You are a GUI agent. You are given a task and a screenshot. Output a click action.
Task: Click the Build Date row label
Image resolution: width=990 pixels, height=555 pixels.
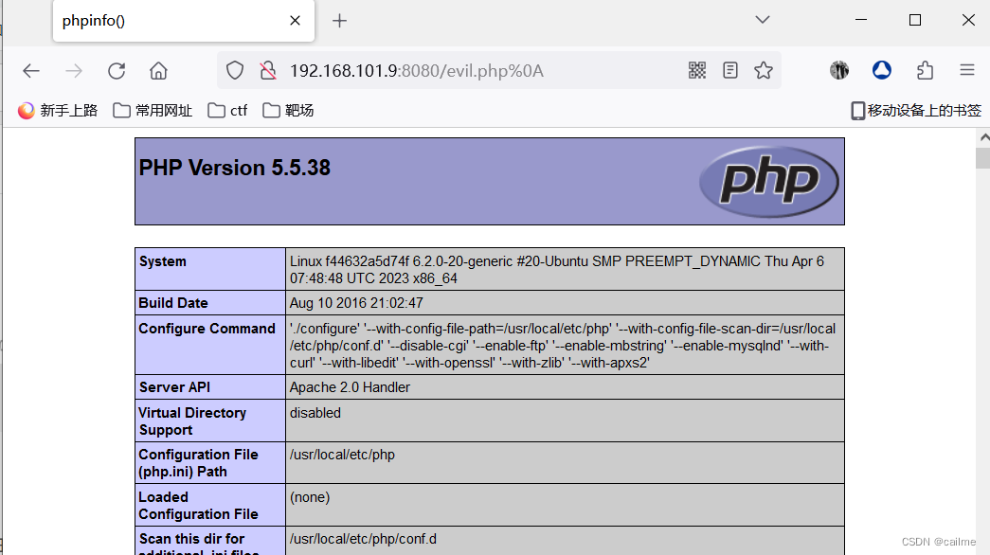coord(173,303)
